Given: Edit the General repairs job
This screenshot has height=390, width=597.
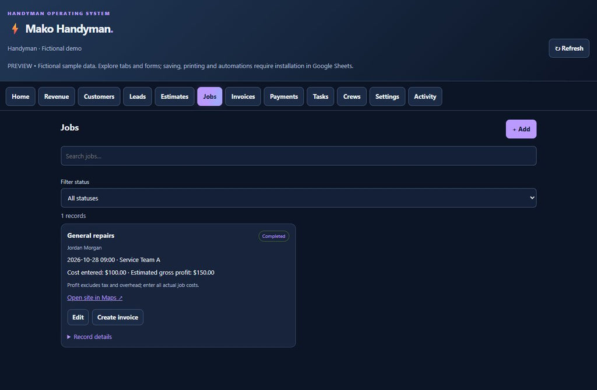Looking at the screenshot, I should coord(78,317).
